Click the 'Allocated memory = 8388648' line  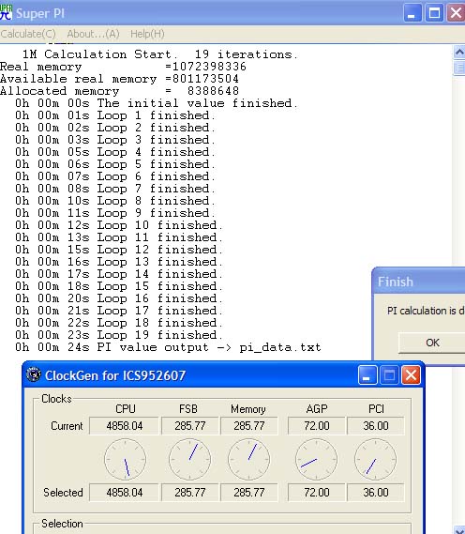(119, 91)
